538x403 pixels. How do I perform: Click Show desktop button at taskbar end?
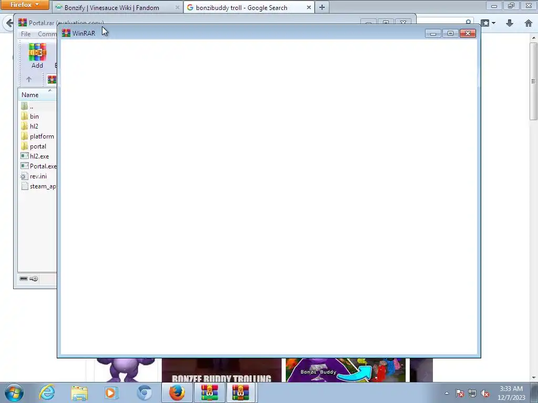(534, 393)
